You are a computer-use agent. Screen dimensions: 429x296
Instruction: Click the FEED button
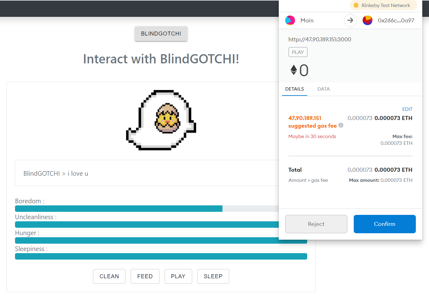click(145, 276)
